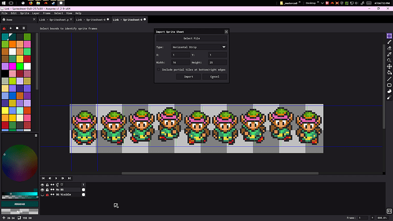Image resolution: width=393 pixels, height=221 pixels.
Task: Select the Rectangular Marquee tool
Action: (x=389, y=36)
